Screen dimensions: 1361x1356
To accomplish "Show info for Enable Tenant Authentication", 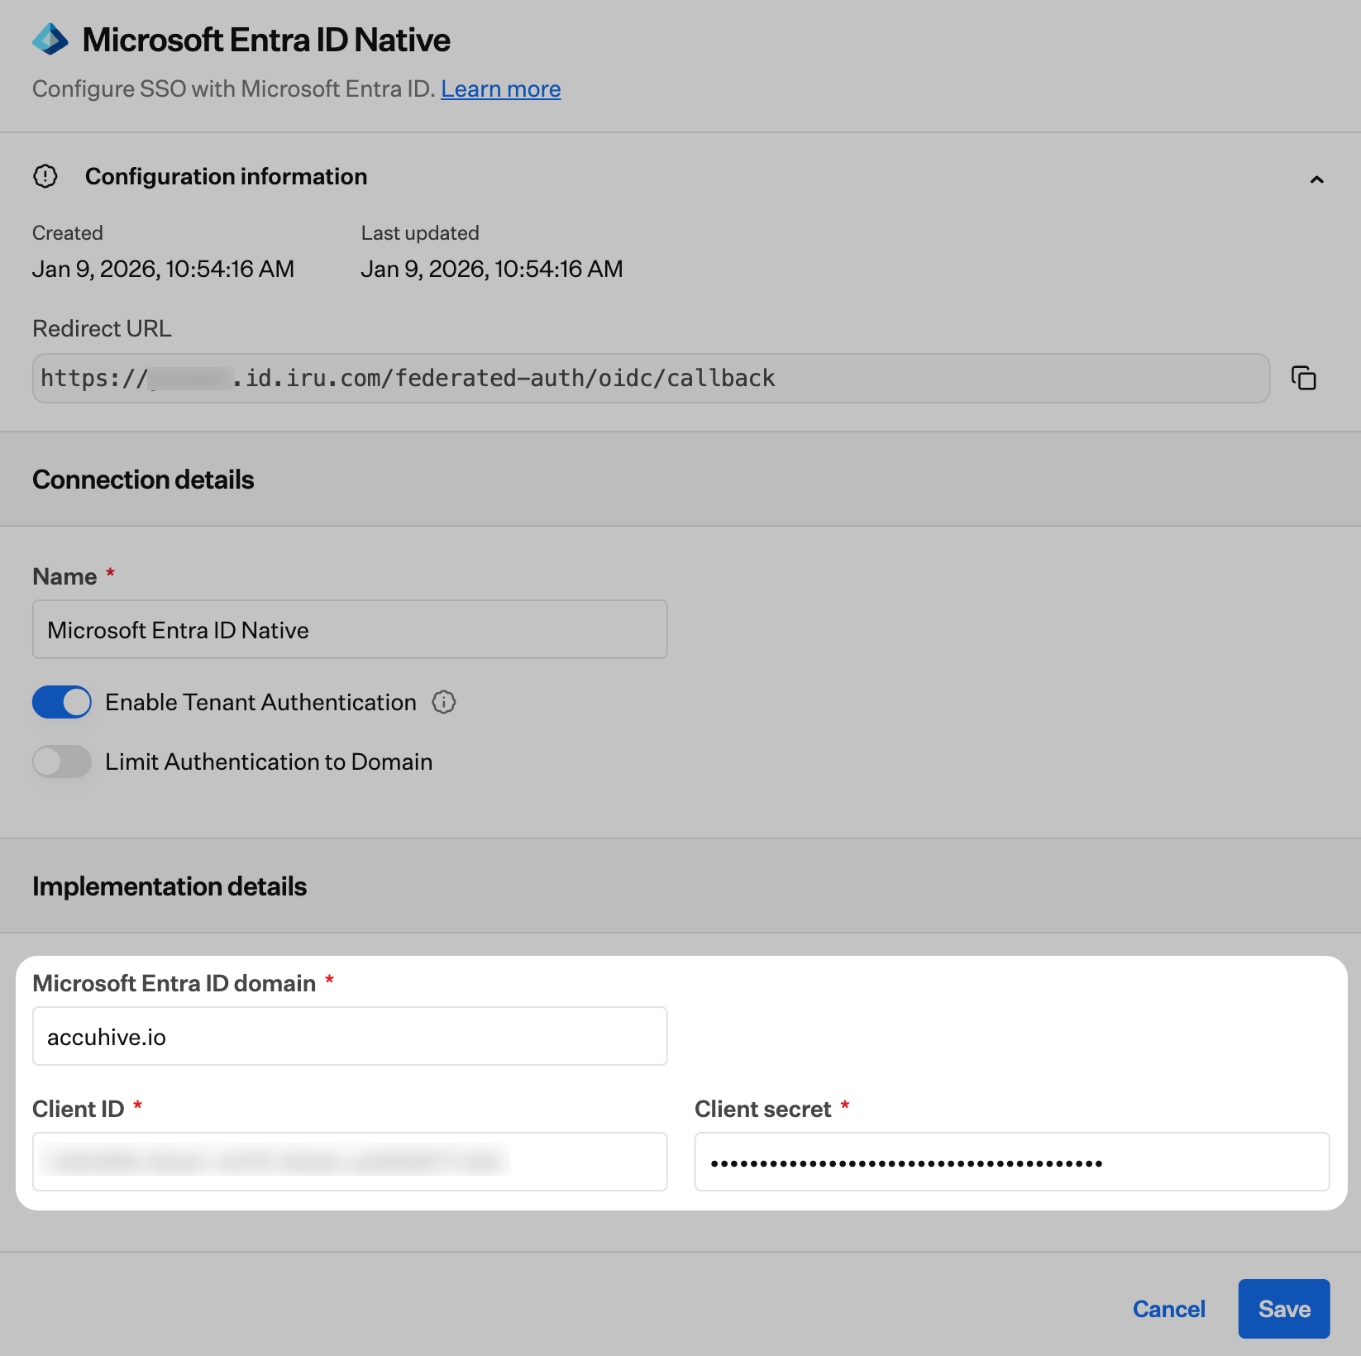I will (x=444, y=702).
